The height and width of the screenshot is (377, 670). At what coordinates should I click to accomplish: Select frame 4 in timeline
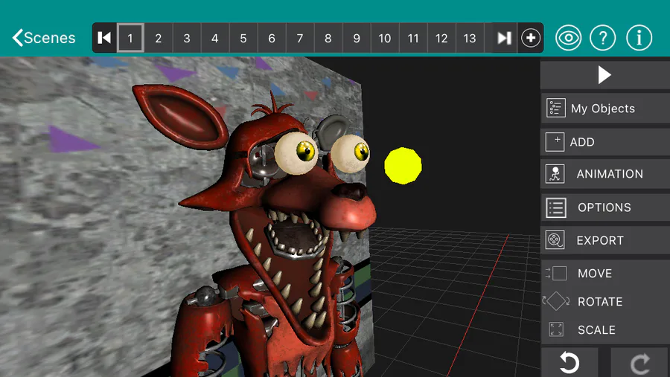pos(215,38)
